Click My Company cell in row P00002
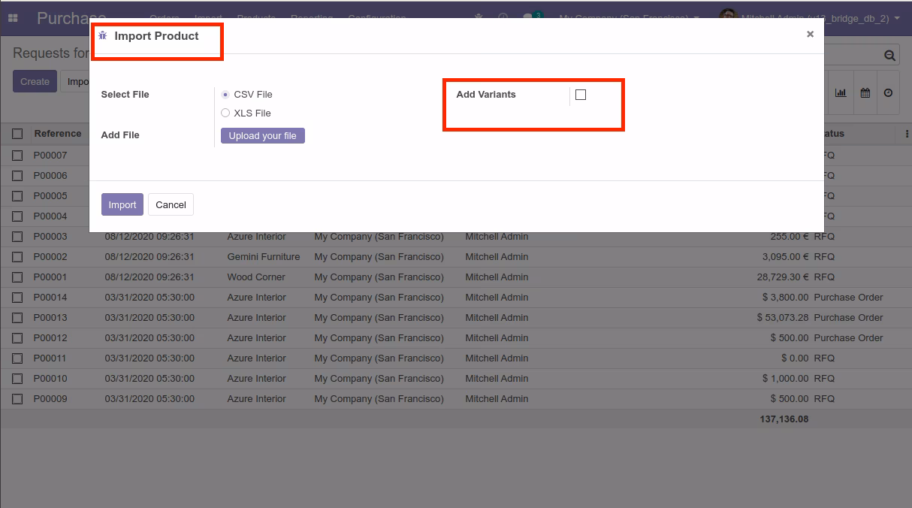 point(379,257)
